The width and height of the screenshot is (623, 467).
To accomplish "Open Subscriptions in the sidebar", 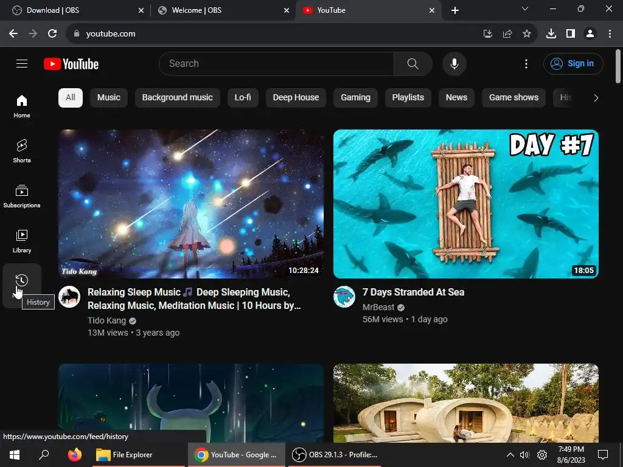I will [x=22, y=196].
